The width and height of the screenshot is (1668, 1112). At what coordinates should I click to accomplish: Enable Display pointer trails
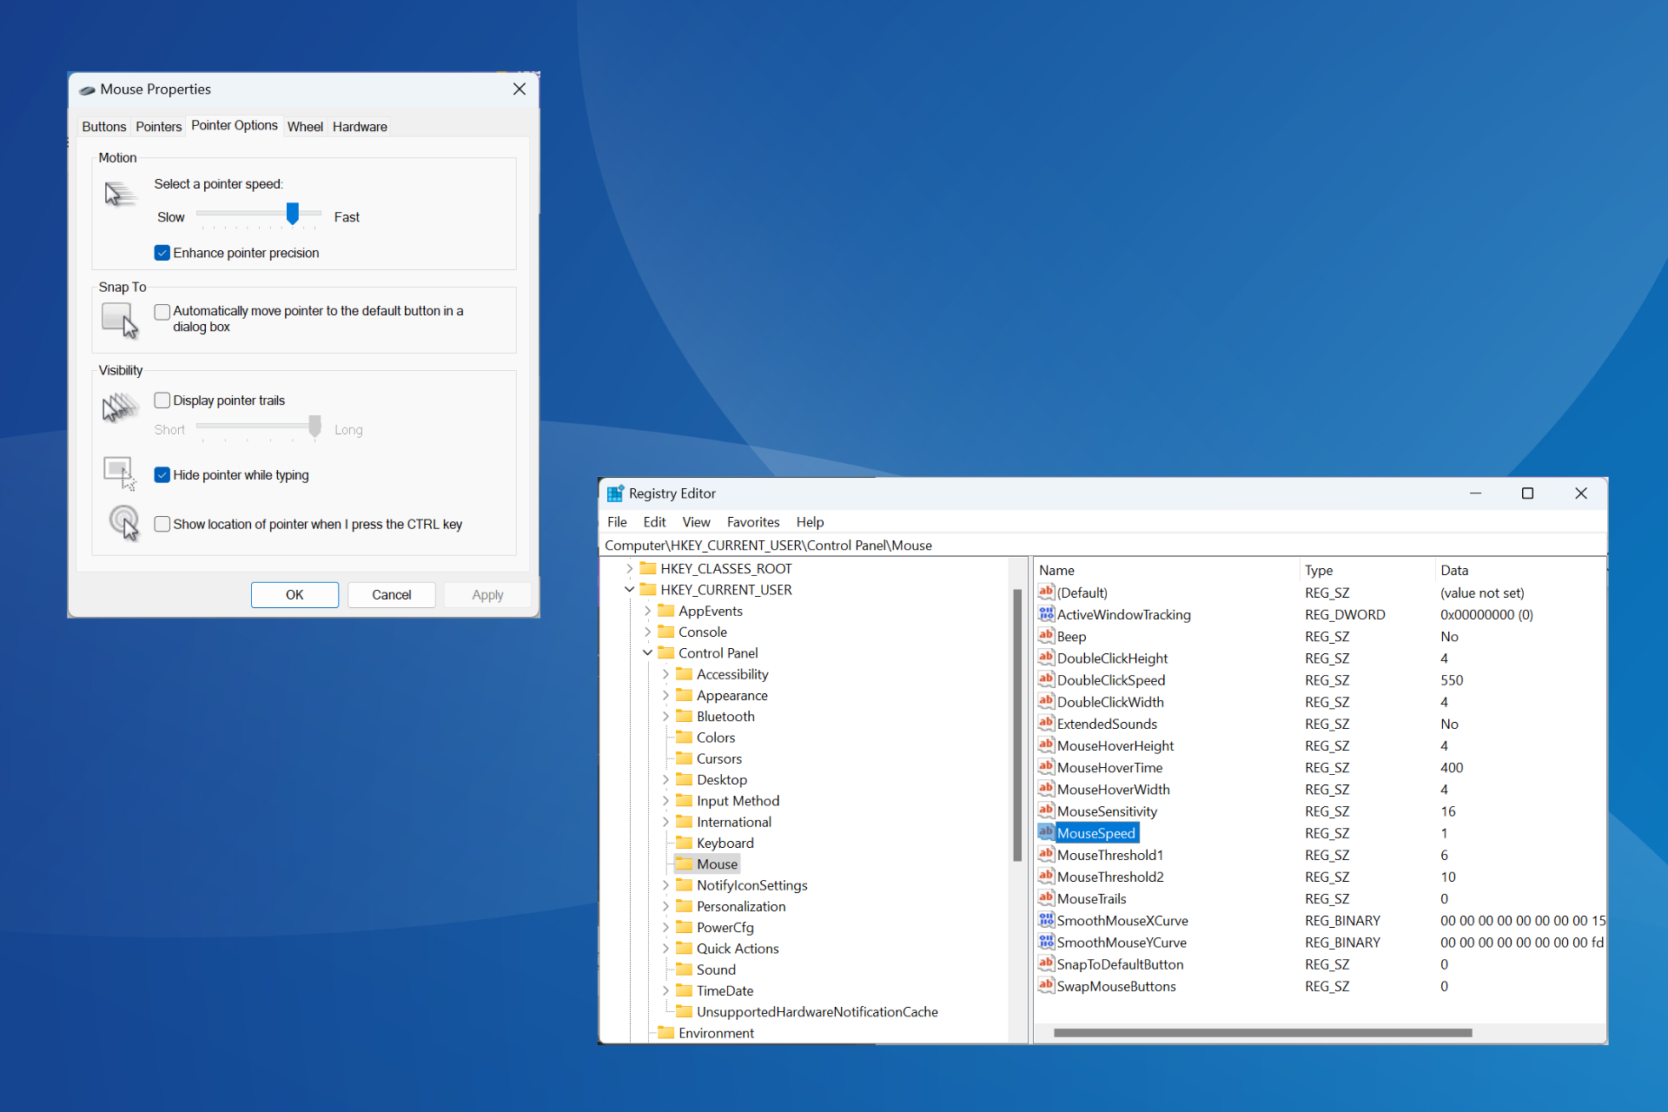(162, 400)
